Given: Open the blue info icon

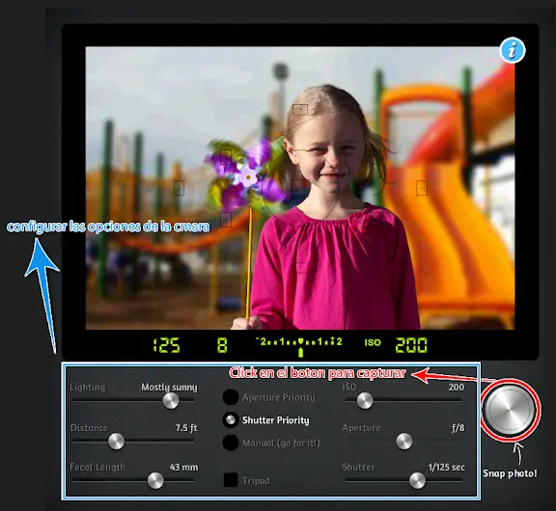Looking at the screenshot, I should pyautogui.click(x=513, y=50).
